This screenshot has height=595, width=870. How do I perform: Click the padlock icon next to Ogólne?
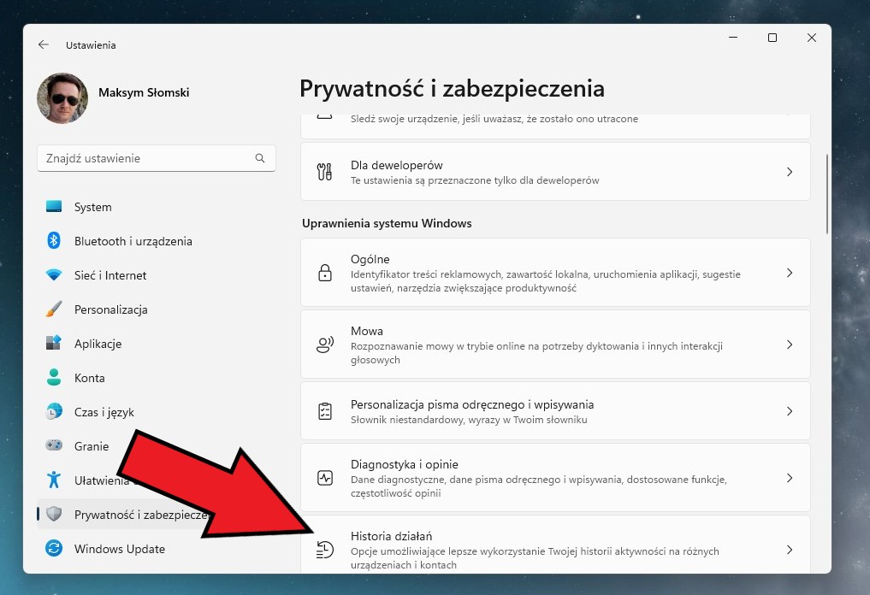324,273
